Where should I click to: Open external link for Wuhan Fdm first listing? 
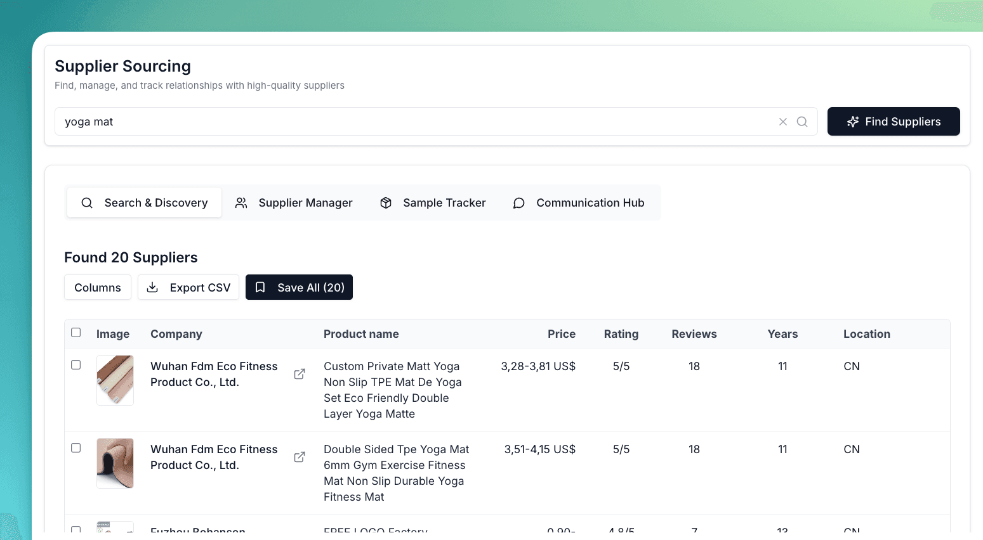299,374
